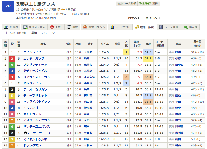The image size is (207, 149).
Task: Open the 予想 target icon tab
Action: (52, 27)
